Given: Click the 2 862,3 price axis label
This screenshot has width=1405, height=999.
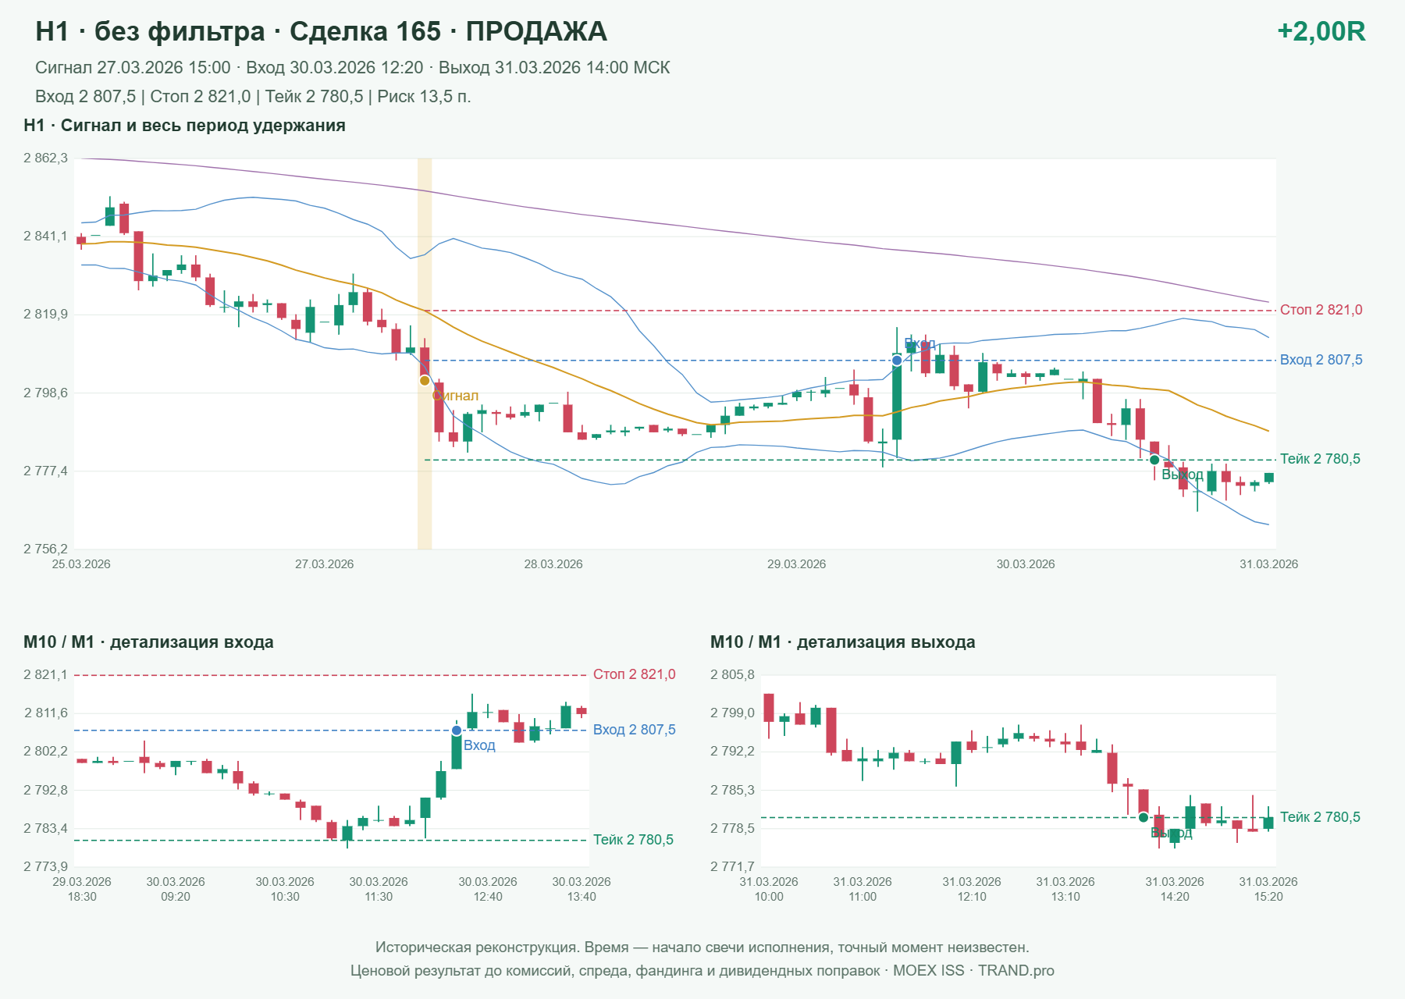Looking at the screenshot, I should [x=45, y=158].
